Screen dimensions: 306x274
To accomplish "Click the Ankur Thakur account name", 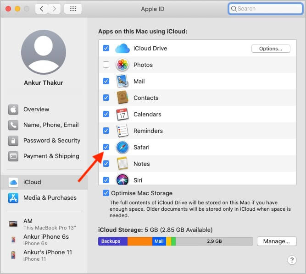I will pos(44,82).
